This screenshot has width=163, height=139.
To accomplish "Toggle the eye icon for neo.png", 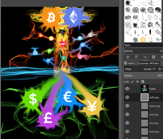I will point(127,123).
